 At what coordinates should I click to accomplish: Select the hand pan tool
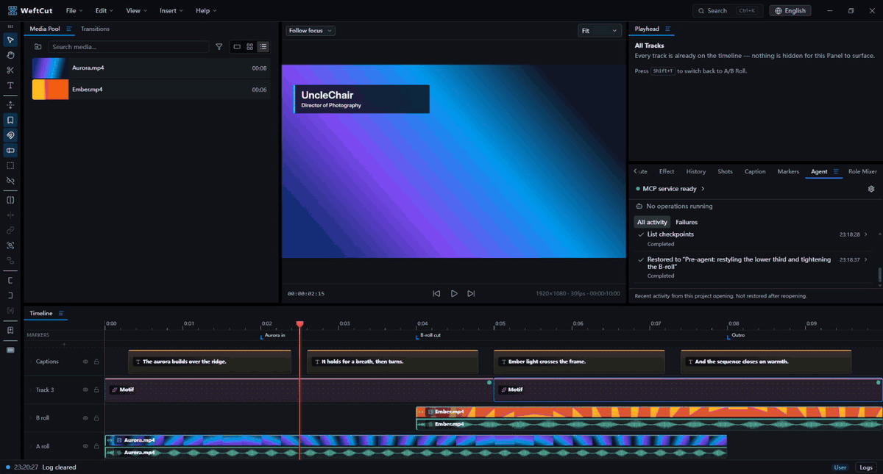(x=10, y=54)
